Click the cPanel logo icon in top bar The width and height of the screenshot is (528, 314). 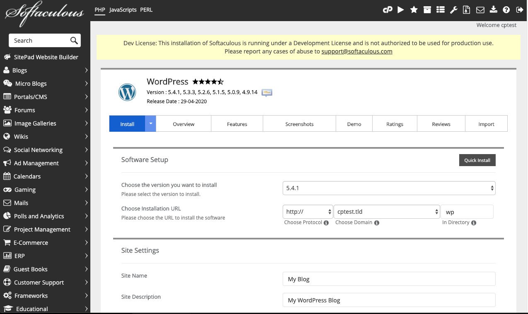click(x=387, y=10)
